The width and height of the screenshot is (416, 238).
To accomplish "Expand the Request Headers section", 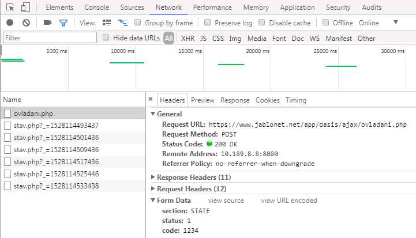I will [153, 188].
